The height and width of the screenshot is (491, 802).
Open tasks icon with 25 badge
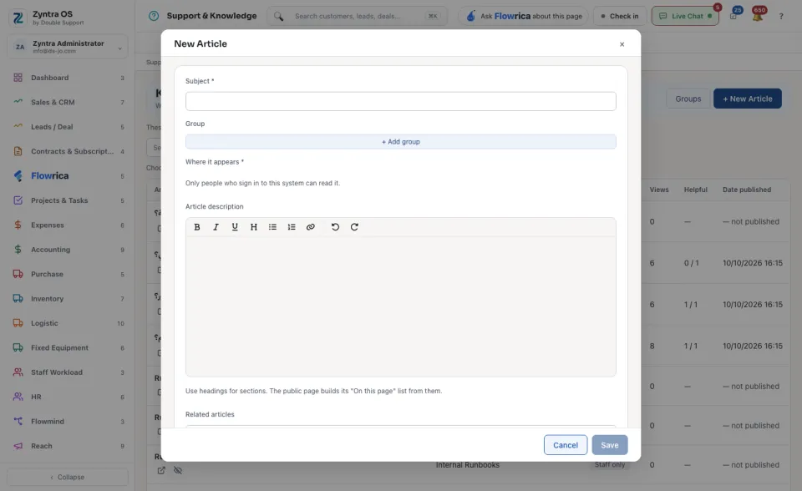tap(733, 17)
